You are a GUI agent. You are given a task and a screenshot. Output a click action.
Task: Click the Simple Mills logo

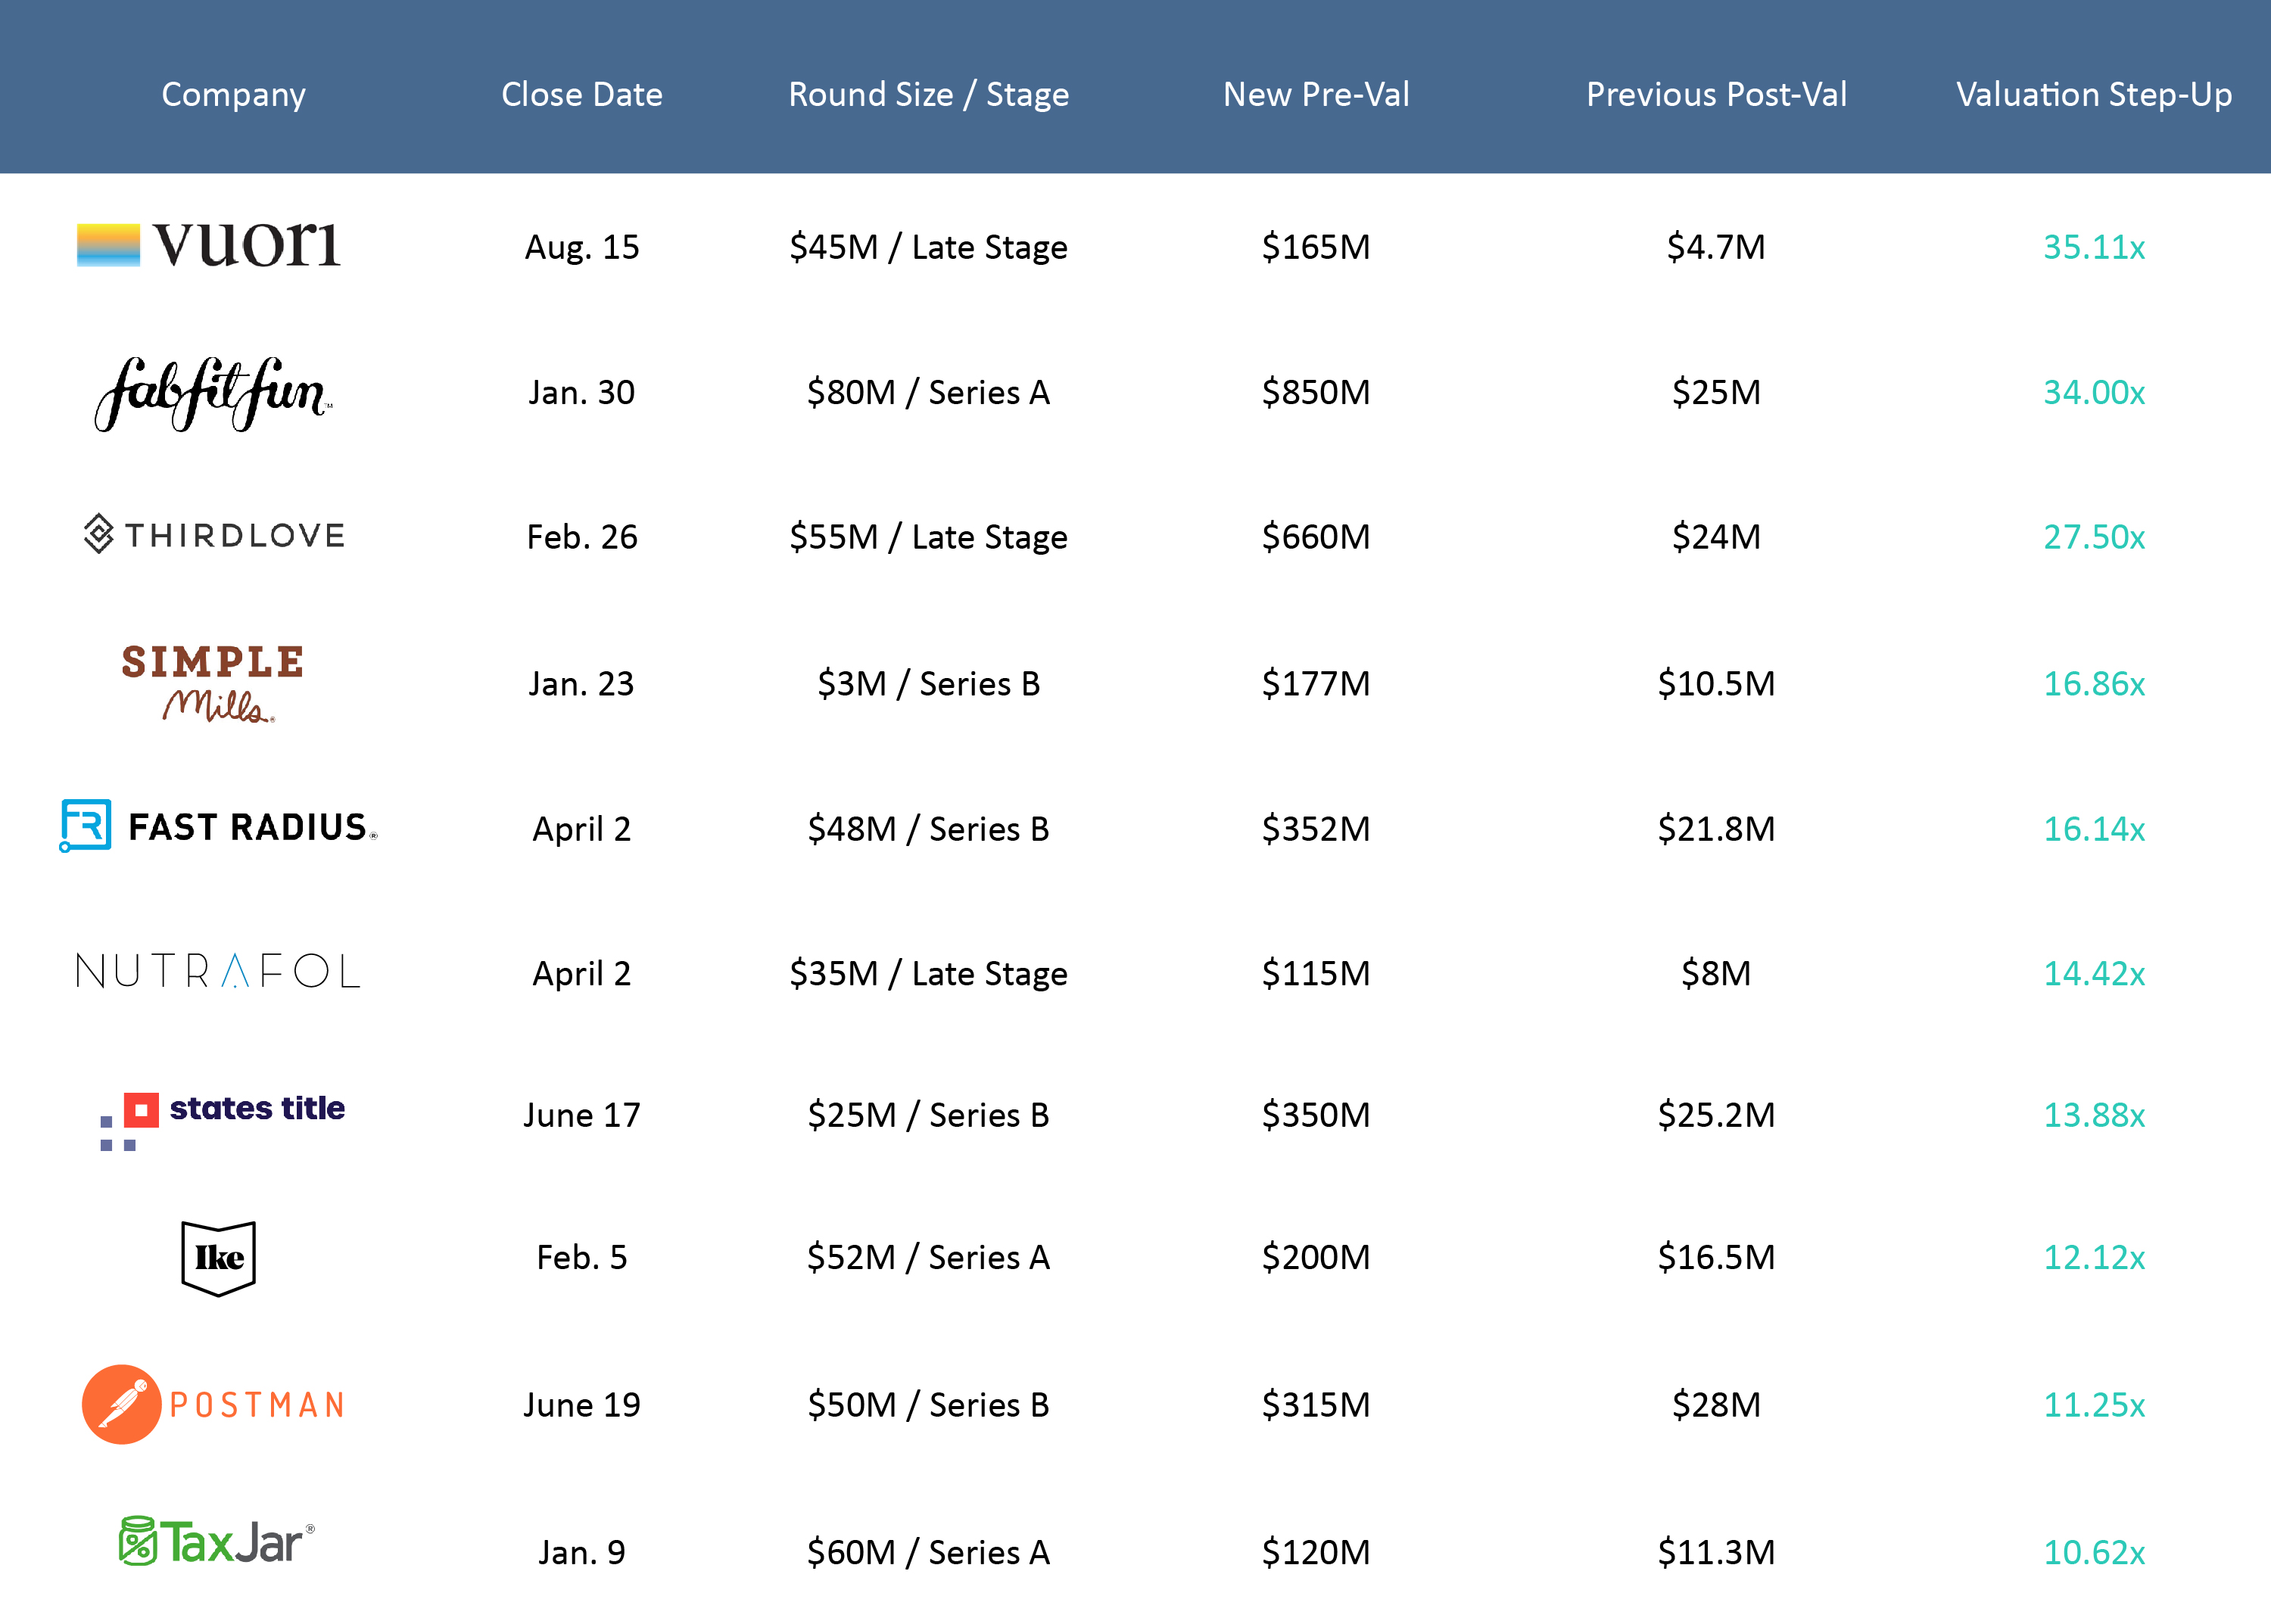coord(213,683)
